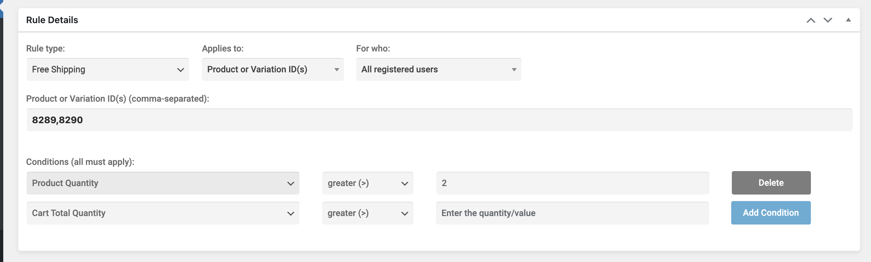Click the 'For who:' label
This screenshot has height=262, width=871.
(373, 49)
